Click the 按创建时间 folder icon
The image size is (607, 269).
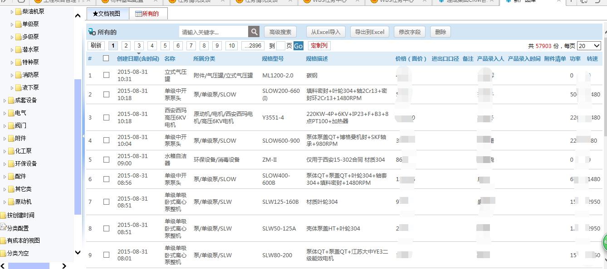(3, 215)
